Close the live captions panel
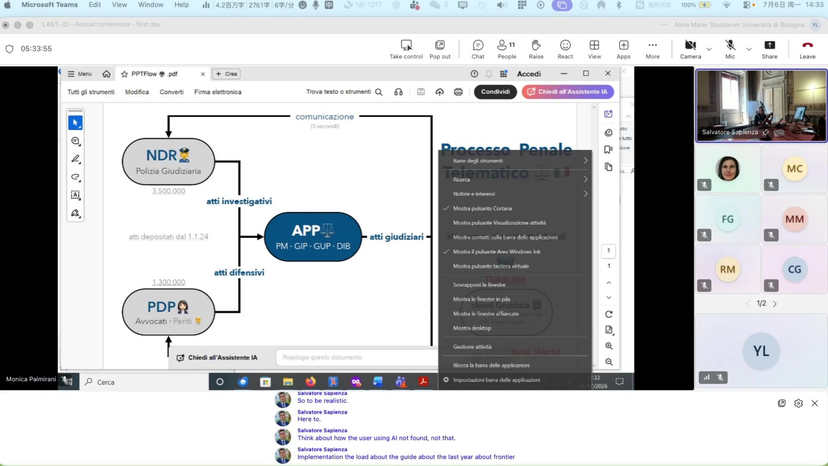Viewport: 828px width, 466px height. [x=815, y=403]
